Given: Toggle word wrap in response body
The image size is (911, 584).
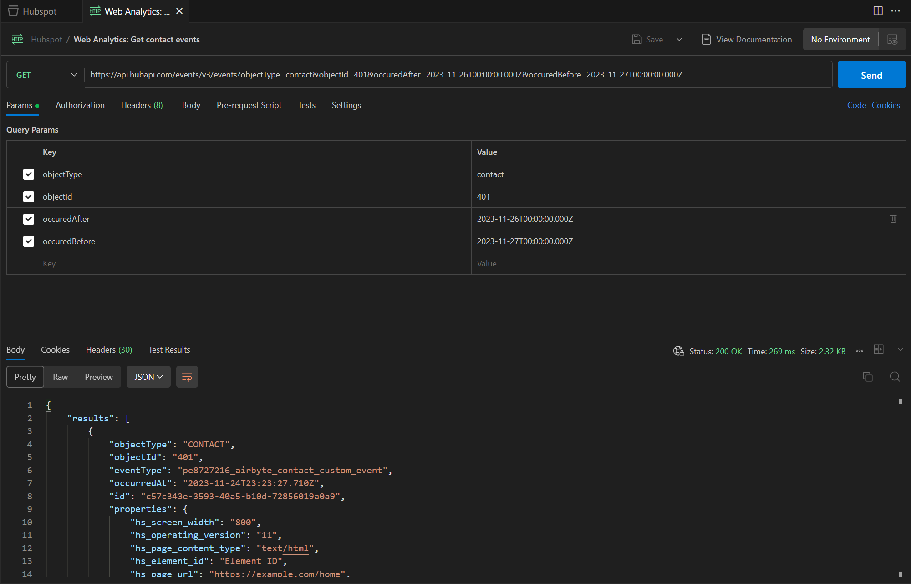Looking at the screenshot, I should (187, 377).
